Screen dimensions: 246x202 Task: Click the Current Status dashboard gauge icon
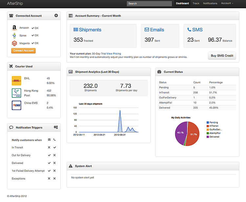(x=159, y=72)
